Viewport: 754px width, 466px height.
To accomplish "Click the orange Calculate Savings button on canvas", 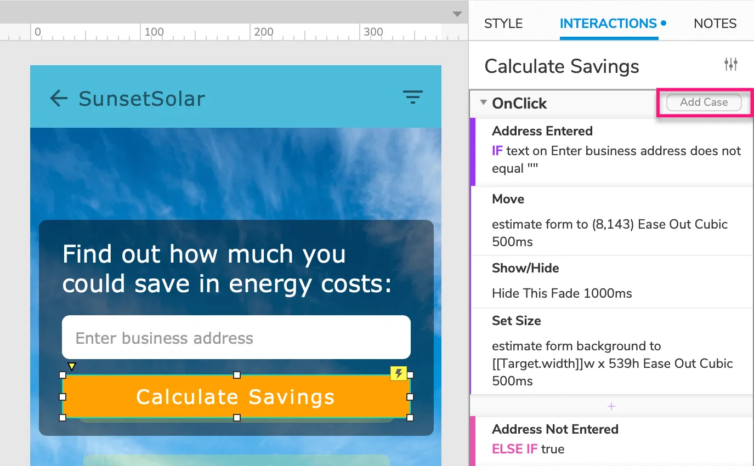I will [236, 396].
